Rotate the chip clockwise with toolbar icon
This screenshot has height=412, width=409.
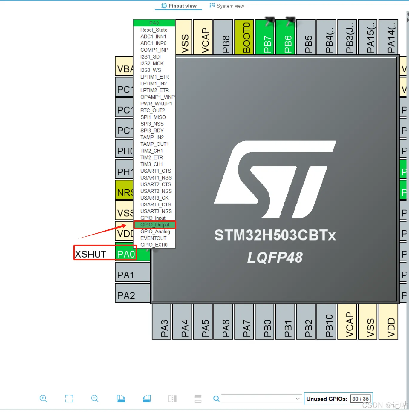point(121,399)
